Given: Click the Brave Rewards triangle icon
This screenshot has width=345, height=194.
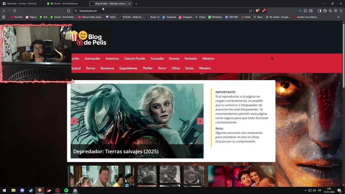Looking at the screenshot, I should [x=264, y=11].
